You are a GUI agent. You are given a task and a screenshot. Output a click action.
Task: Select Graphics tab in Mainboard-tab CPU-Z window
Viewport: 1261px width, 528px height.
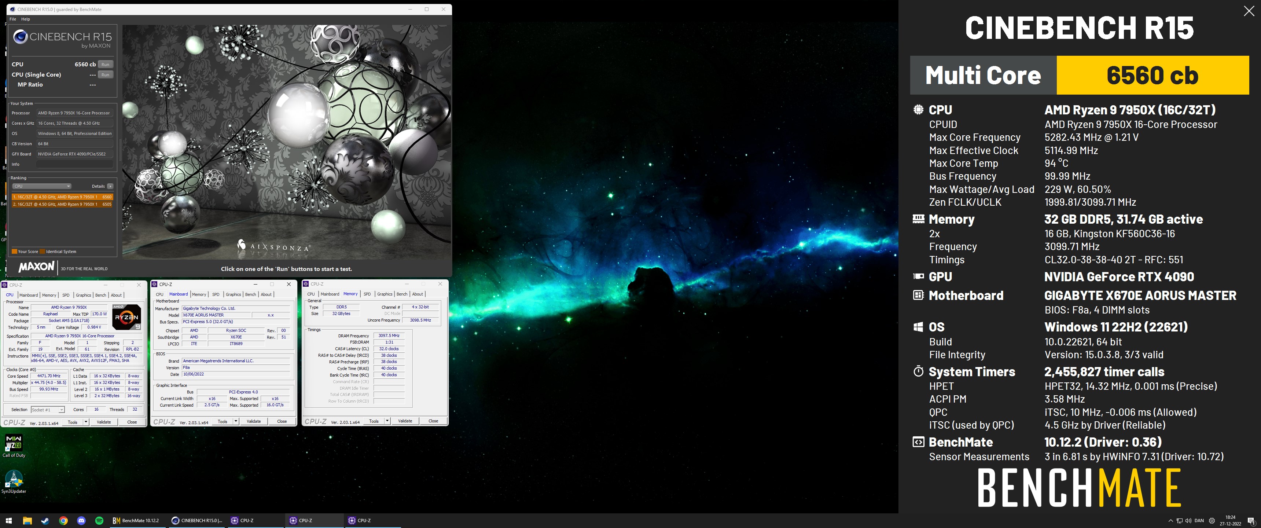(x=233, y=294)
